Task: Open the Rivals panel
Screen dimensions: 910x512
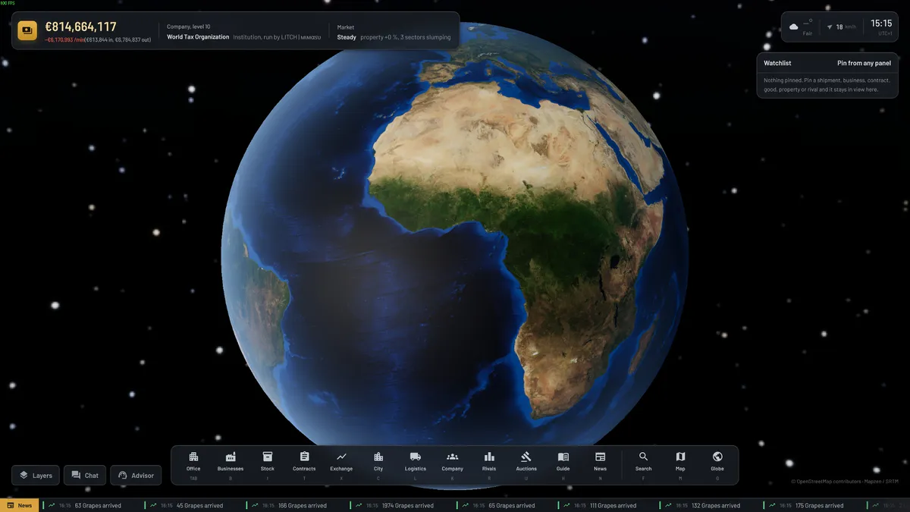Action: 489,464
